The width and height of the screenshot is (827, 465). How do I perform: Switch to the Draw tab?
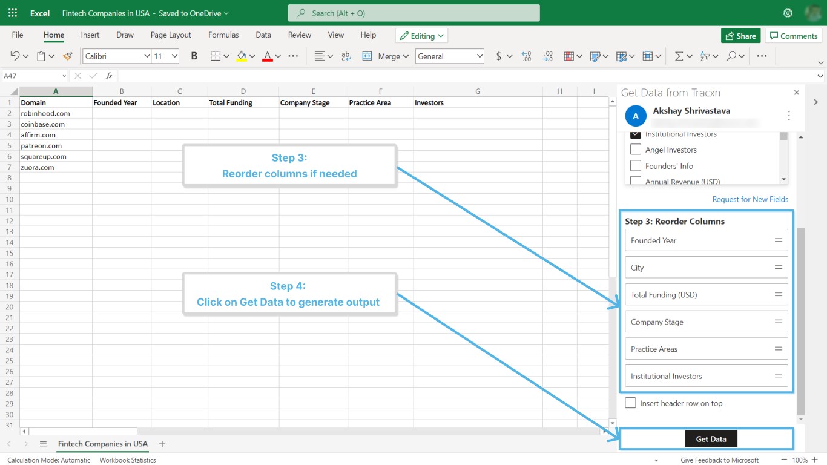(x=125, y=35)
